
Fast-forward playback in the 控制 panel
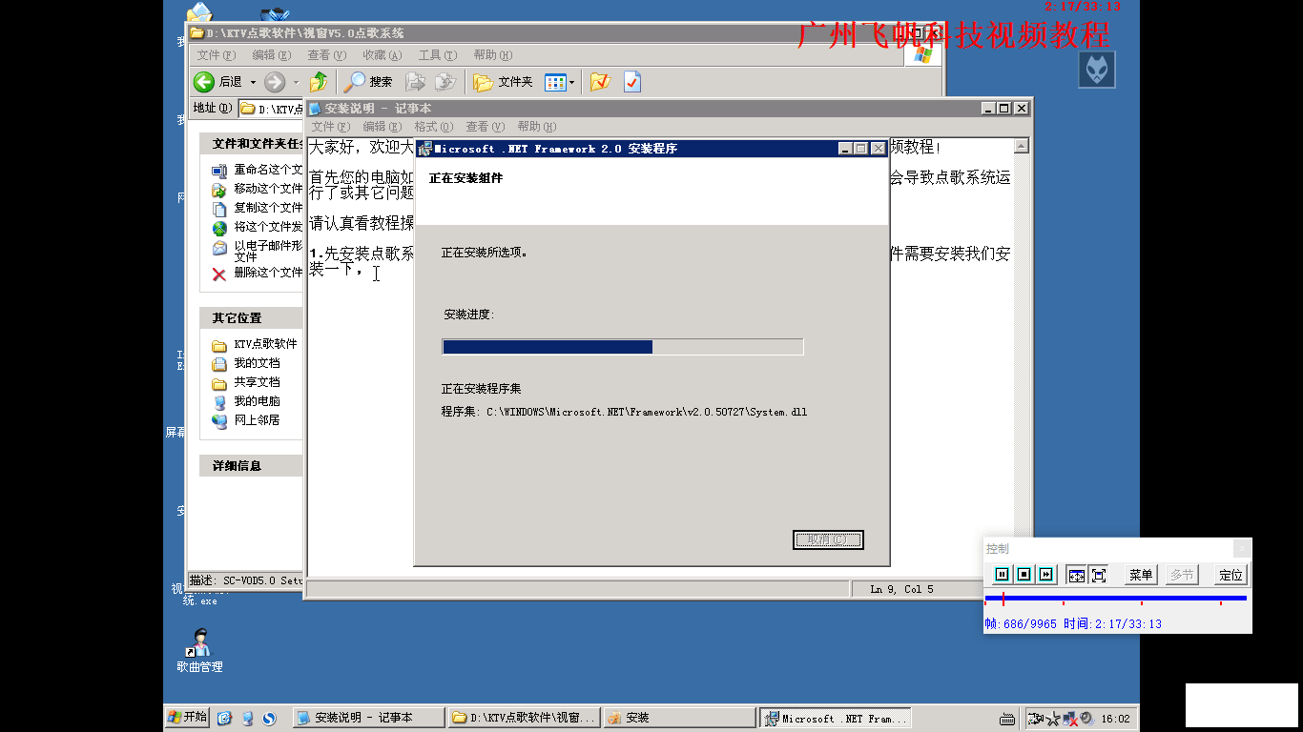coord(1045,575)
